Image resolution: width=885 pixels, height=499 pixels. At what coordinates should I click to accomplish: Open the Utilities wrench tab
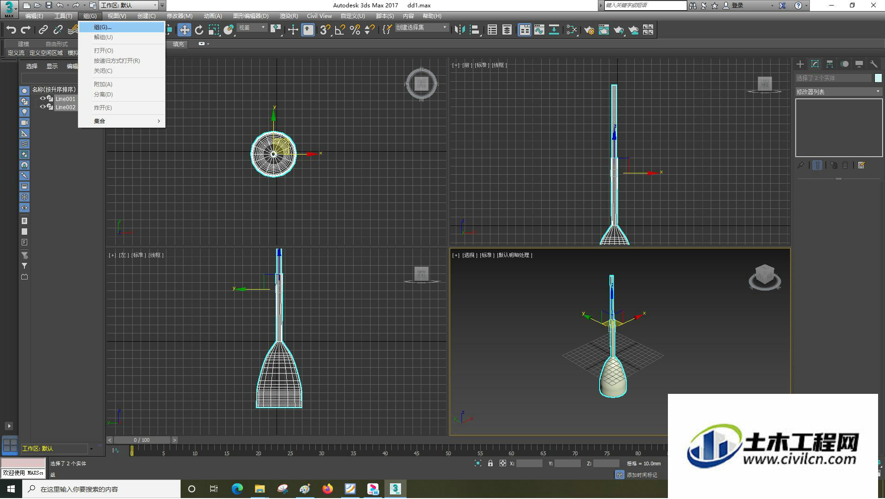(x=874, y=64)
